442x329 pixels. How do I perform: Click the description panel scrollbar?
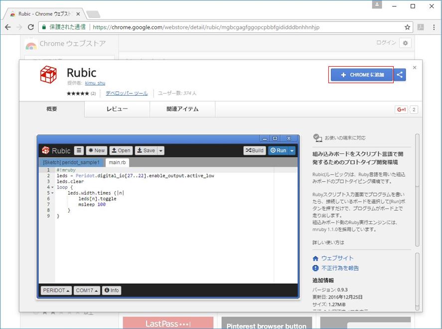click(x=418, y=190)
